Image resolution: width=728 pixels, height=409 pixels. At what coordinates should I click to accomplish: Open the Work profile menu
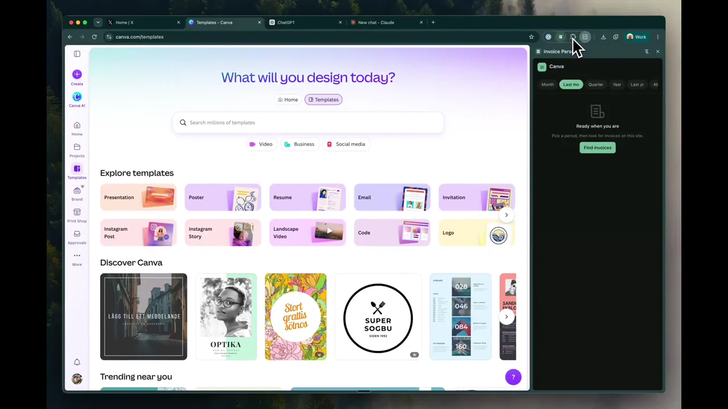coord(636,37)
